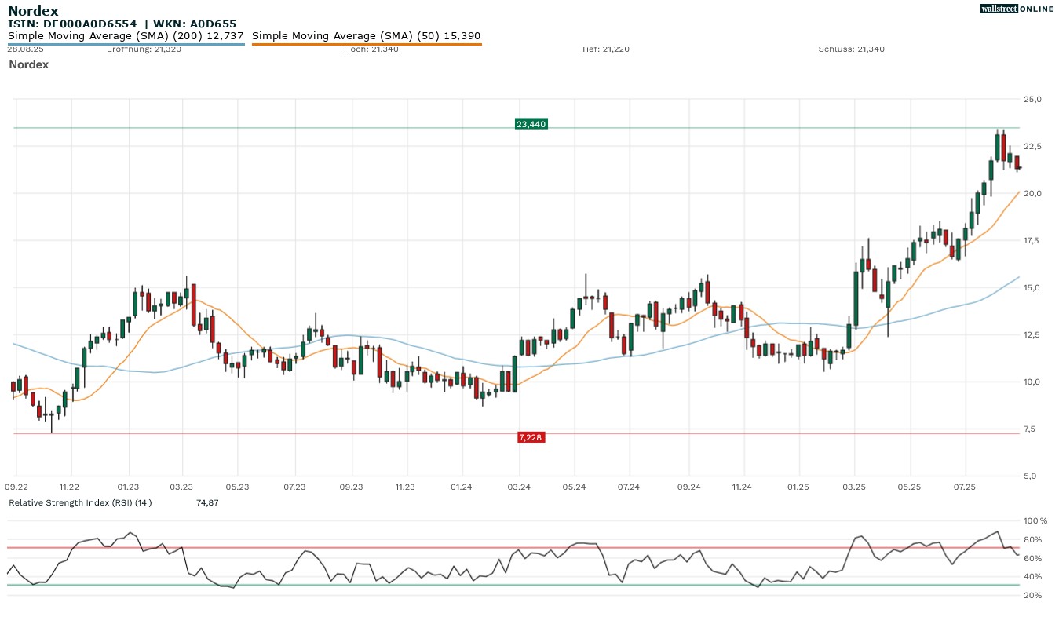Click the 20,0 price axis label
Image resolution: width=1059 pixels, height=617 pixels.
coord(1032,194)
